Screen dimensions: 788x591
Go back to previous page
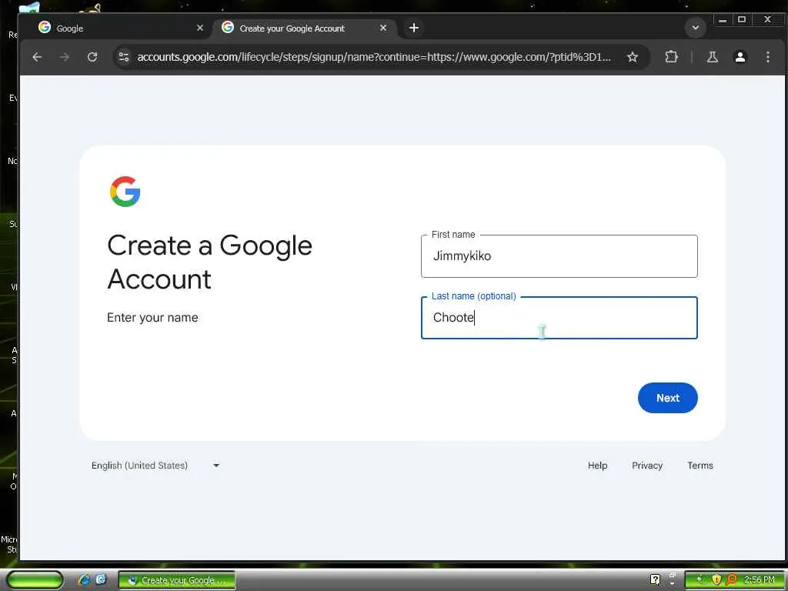tap(37, 57)
